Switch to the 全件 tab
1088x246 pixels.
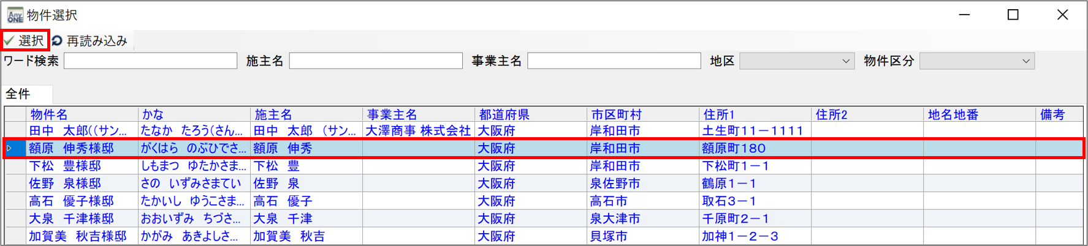coord(18,94)
